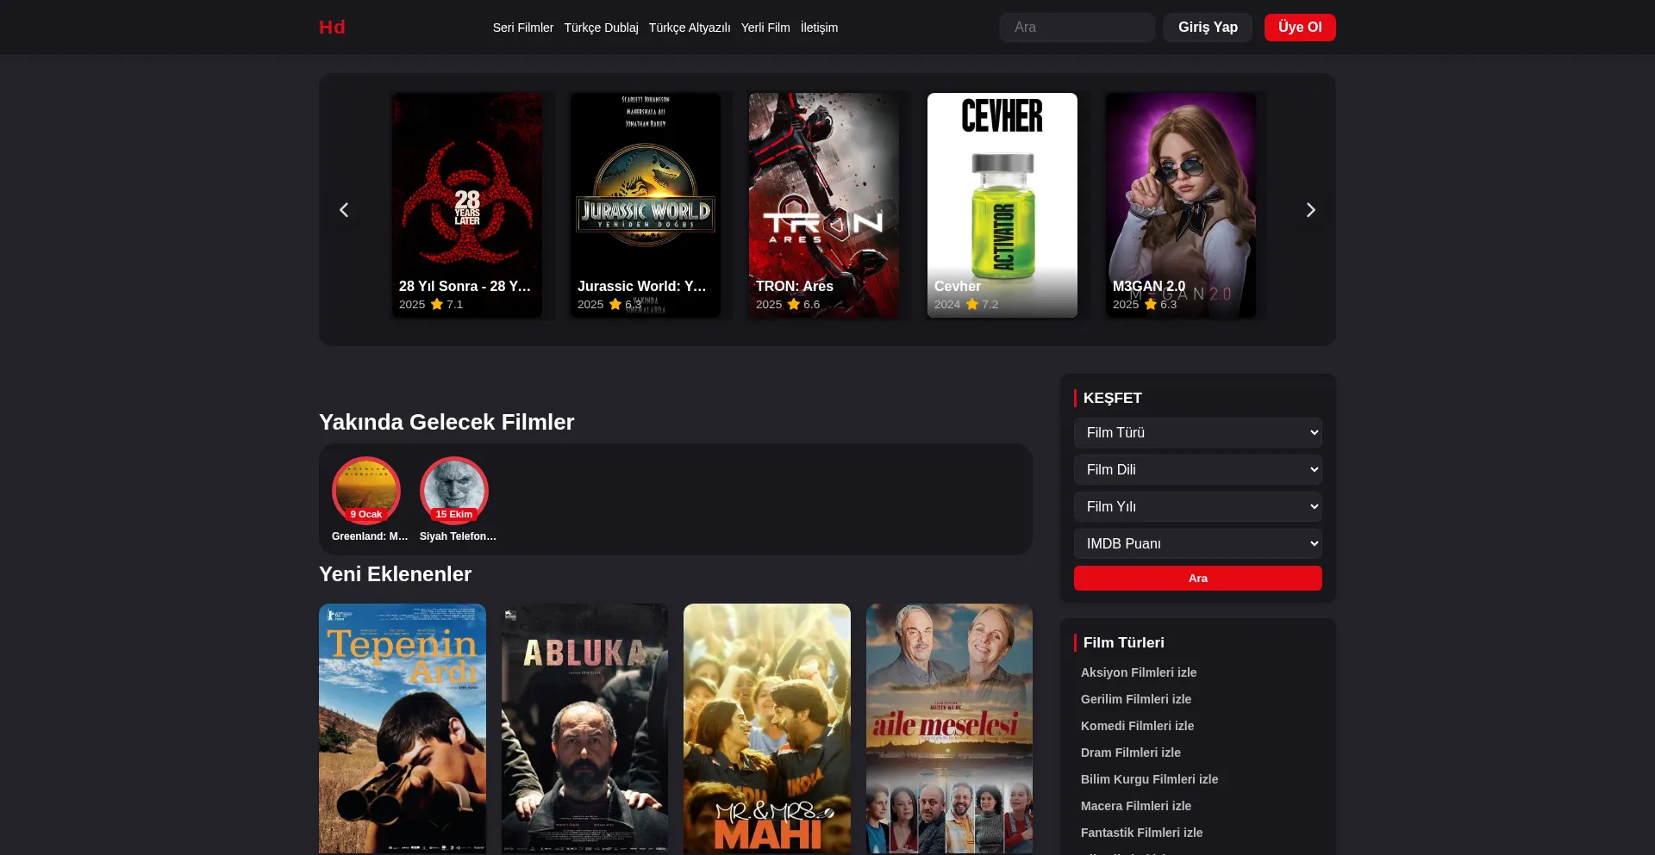
Task: Expand the Film Türü dropdown
Action: click(x=1197, y=433)
